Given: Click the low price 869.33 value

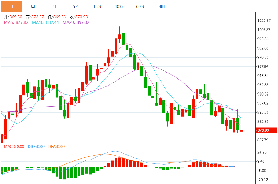Looking at the screenshot, I should (x=60, y=17).
